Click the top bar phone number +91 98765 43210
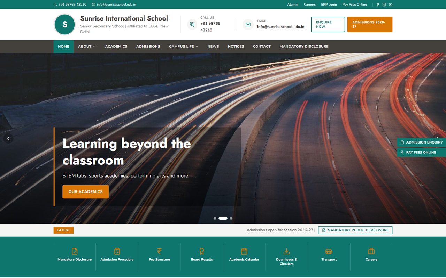Image resolution: width=446 pixels, height=278 pixels. (70, 5)
